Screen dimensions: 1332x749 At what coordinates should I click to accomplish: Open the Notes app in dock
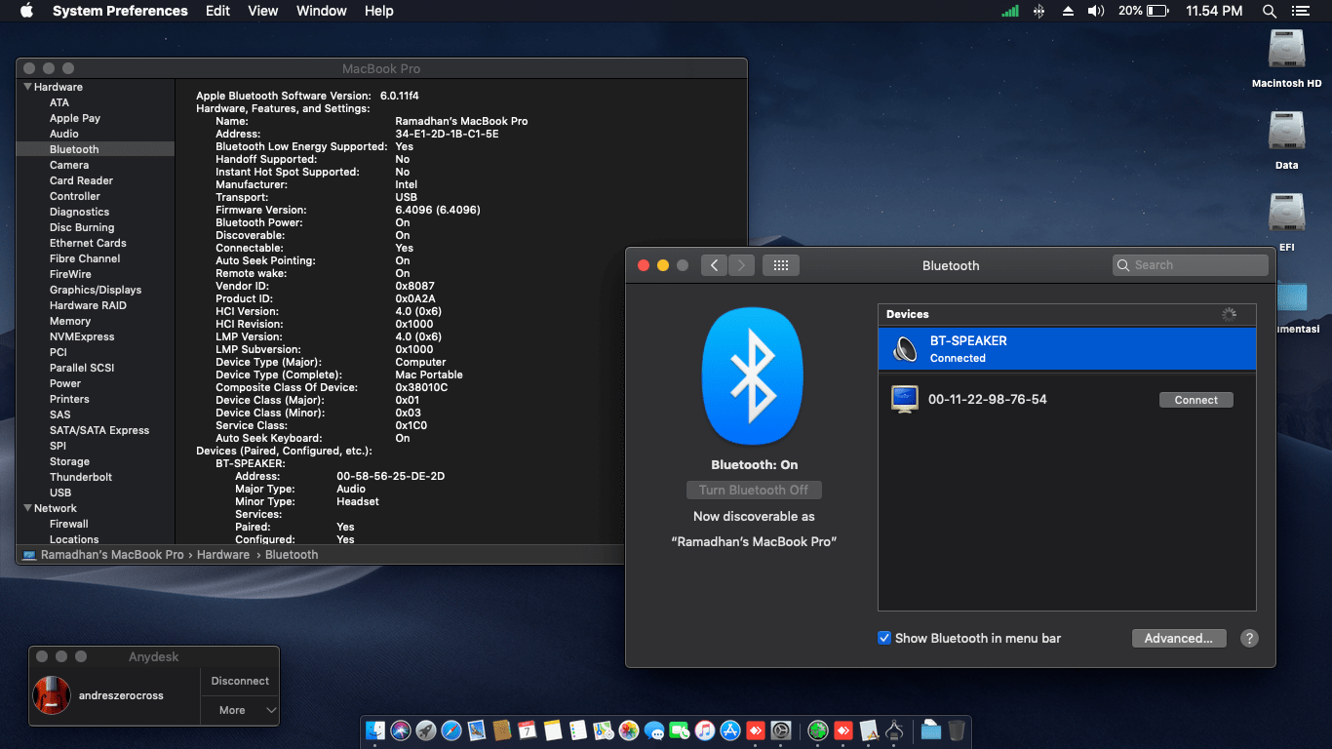[553, 729]
